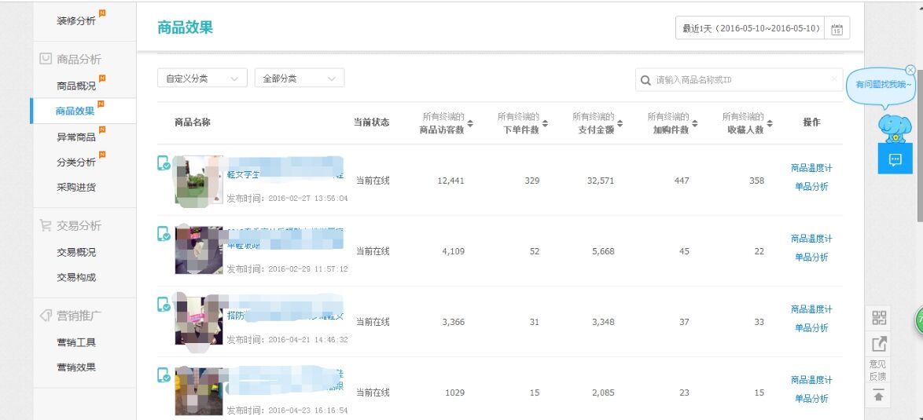Open 交易构成 in the sidebar
This screenshot has width=923, height=420.
76,277
